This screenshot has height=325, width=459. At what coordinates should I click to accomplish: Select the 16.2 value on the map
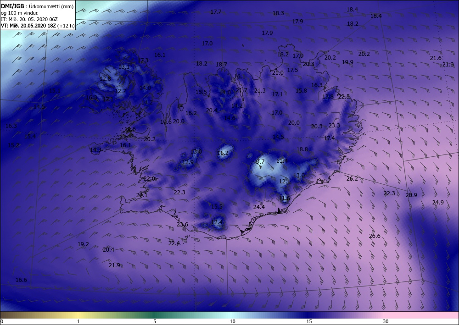[191, 113]
